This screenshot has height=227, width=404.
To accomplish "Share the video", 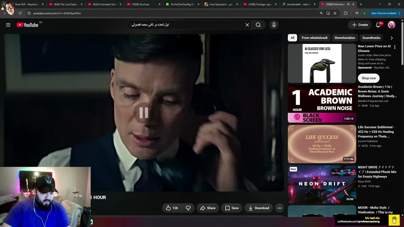I will (208, 208).
